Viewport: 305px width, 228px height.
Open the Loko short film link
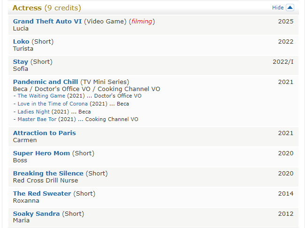pyautogui.click(x=21, y=41)
